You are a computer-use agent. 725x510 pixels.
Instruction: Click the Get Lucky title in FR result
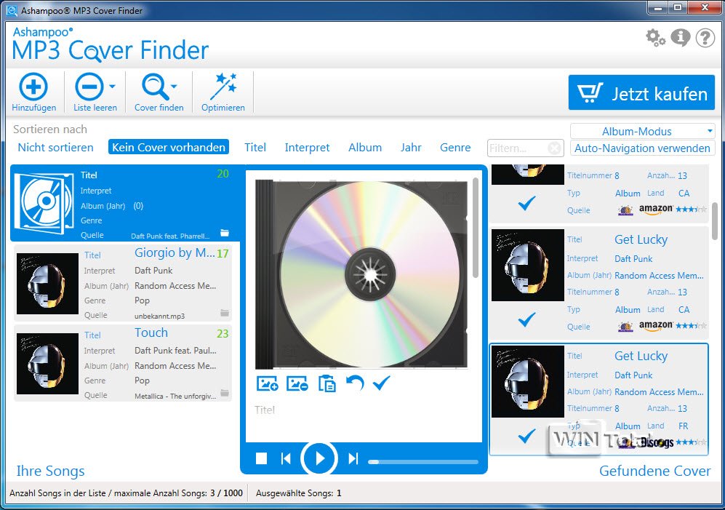[x=641, y=356]
